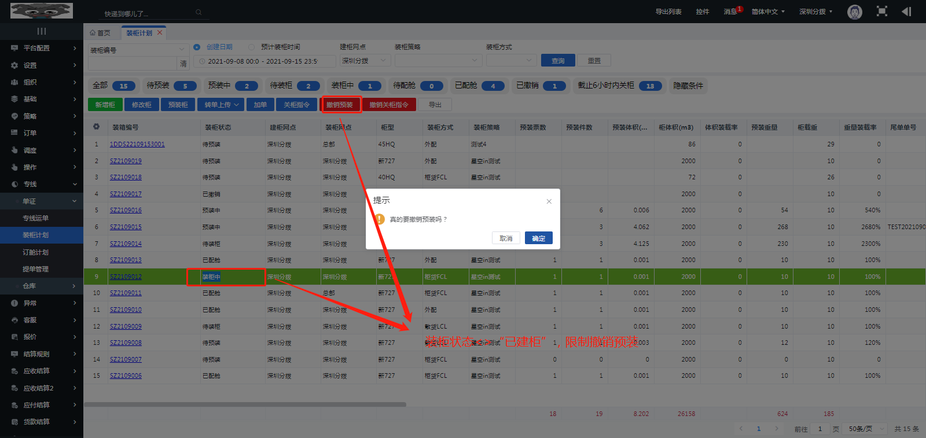926x438 pixels.
Task: Click the 调度 hand icon in sidebar
Action: point(14,150)
